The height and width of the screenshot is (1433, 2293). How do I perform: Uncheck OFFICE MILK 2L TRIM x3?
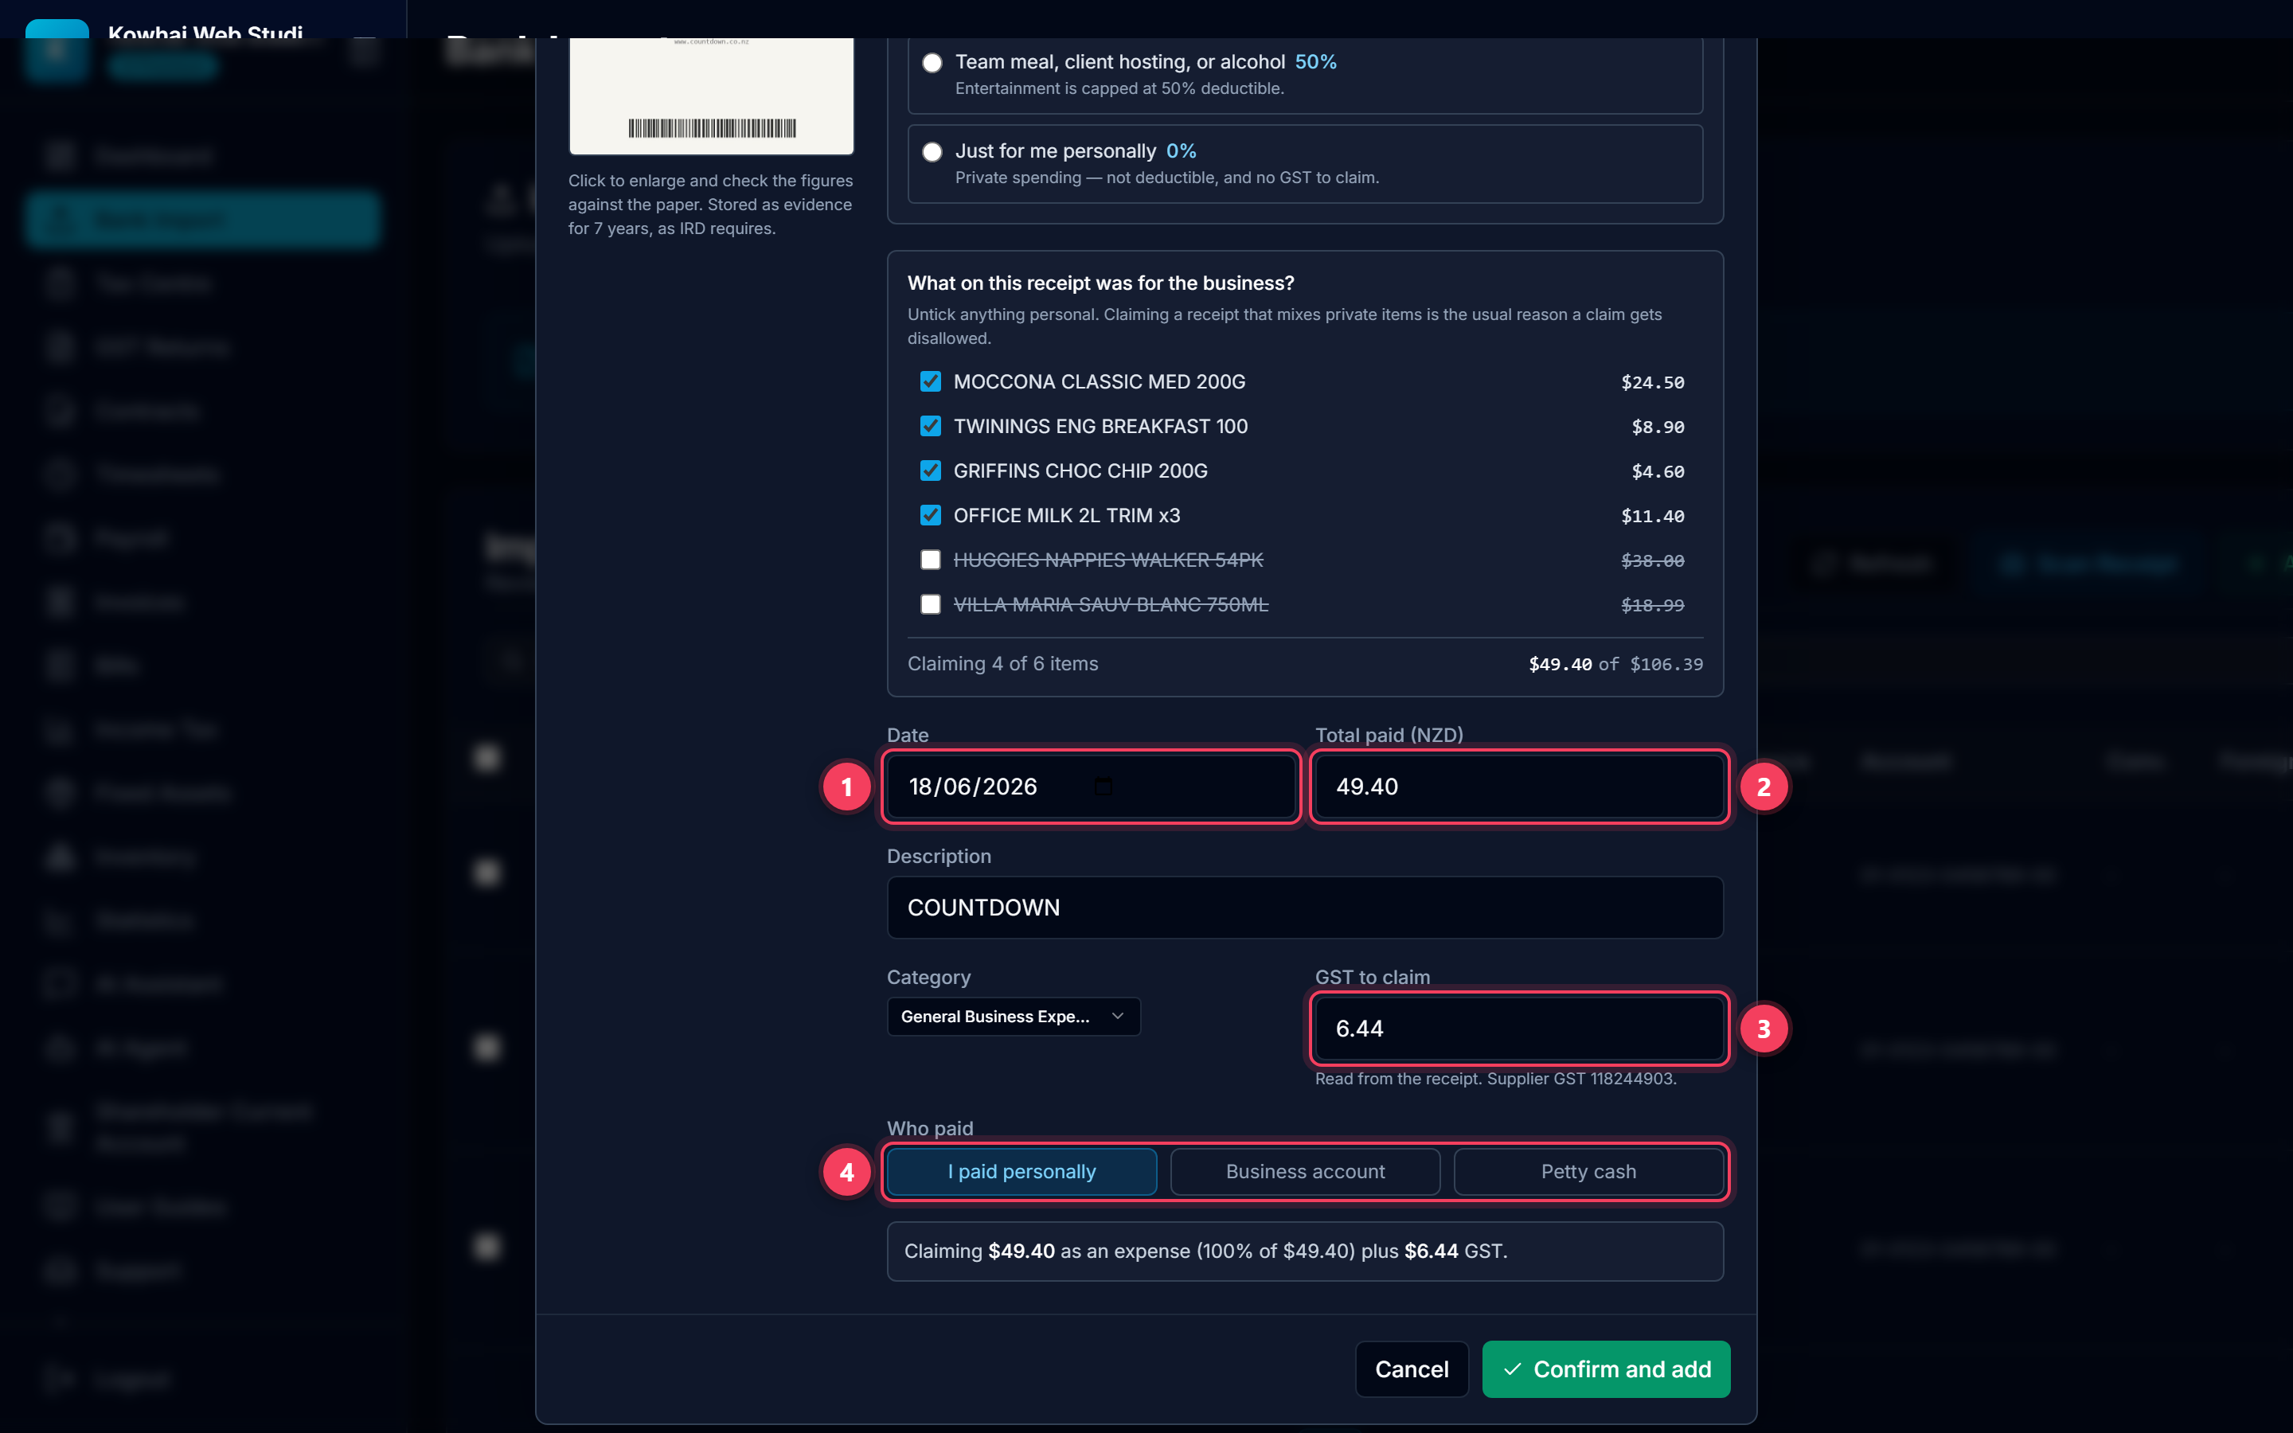pyautogui.click(x=931, y=514)
